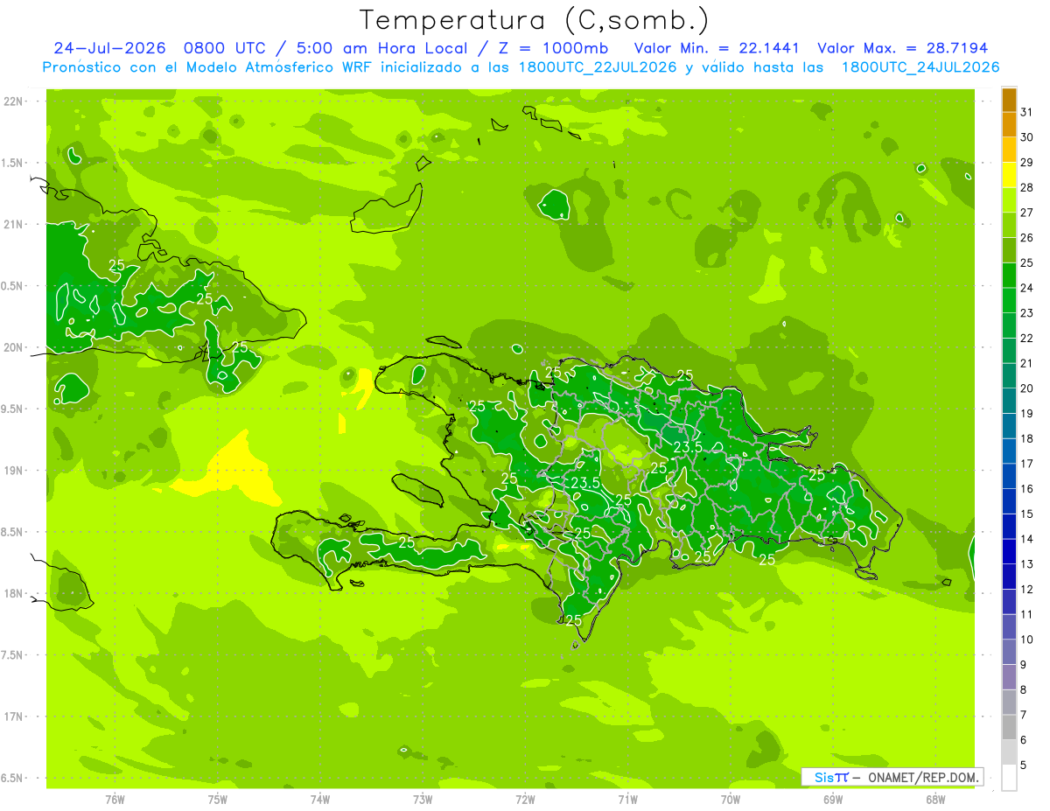
Task: Click the purple legend swatch between 9 and 10
Action: [x=1009, y=652]
